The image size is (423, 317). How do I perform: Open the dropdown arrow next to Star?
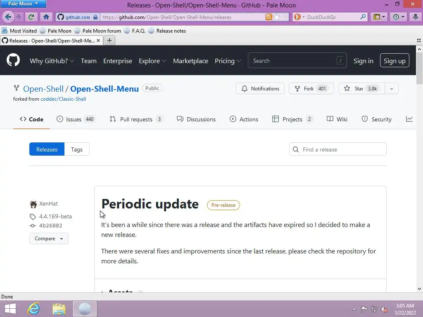(x=392, y=89)
